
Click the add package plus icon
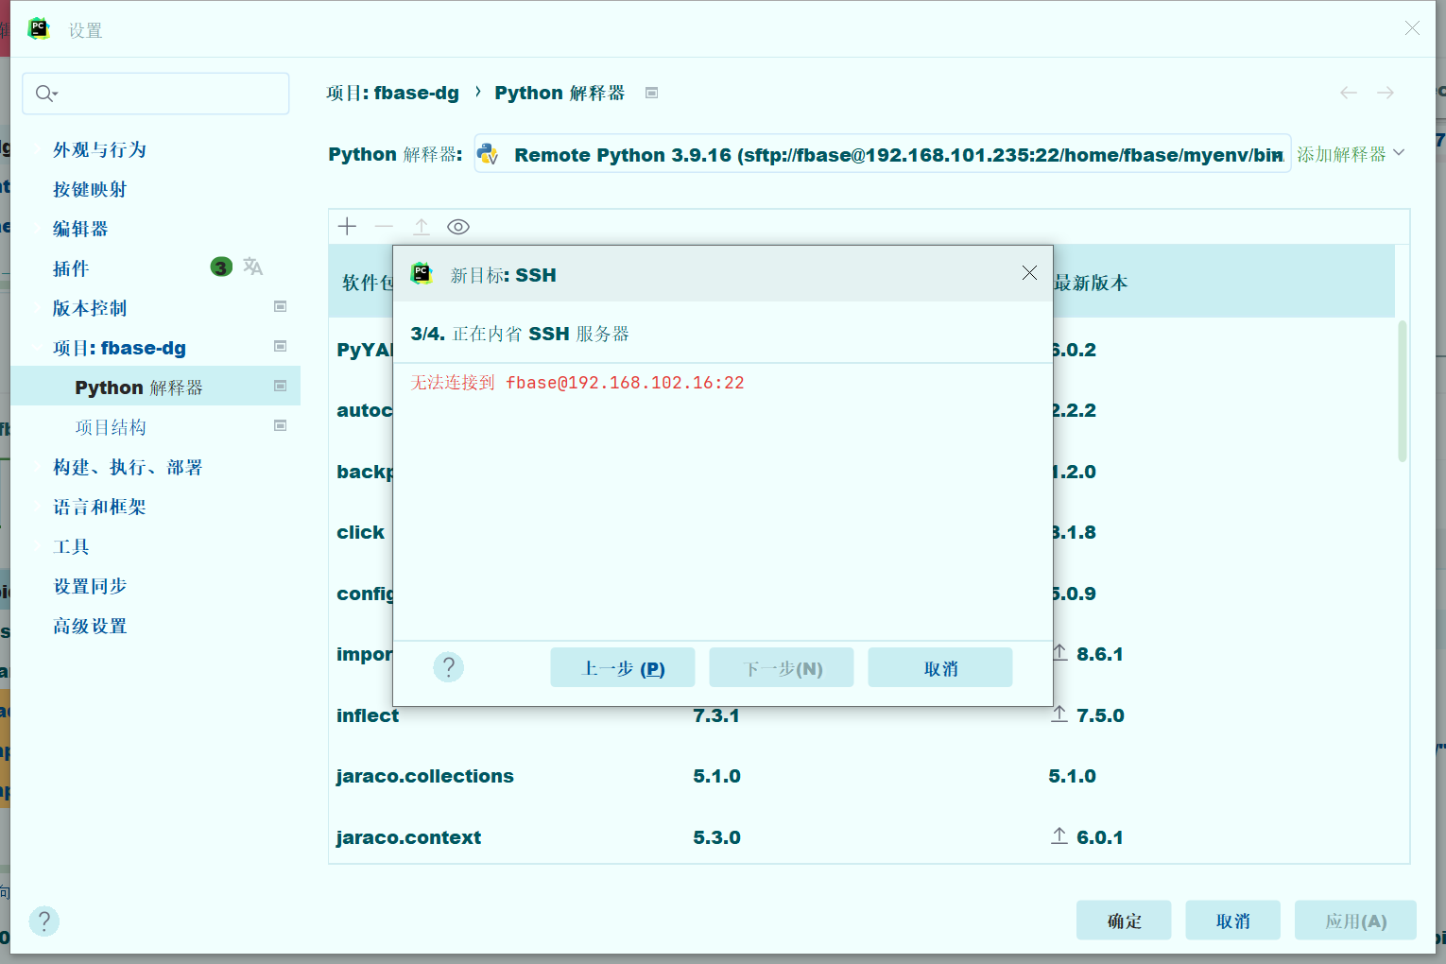(348, 227)
